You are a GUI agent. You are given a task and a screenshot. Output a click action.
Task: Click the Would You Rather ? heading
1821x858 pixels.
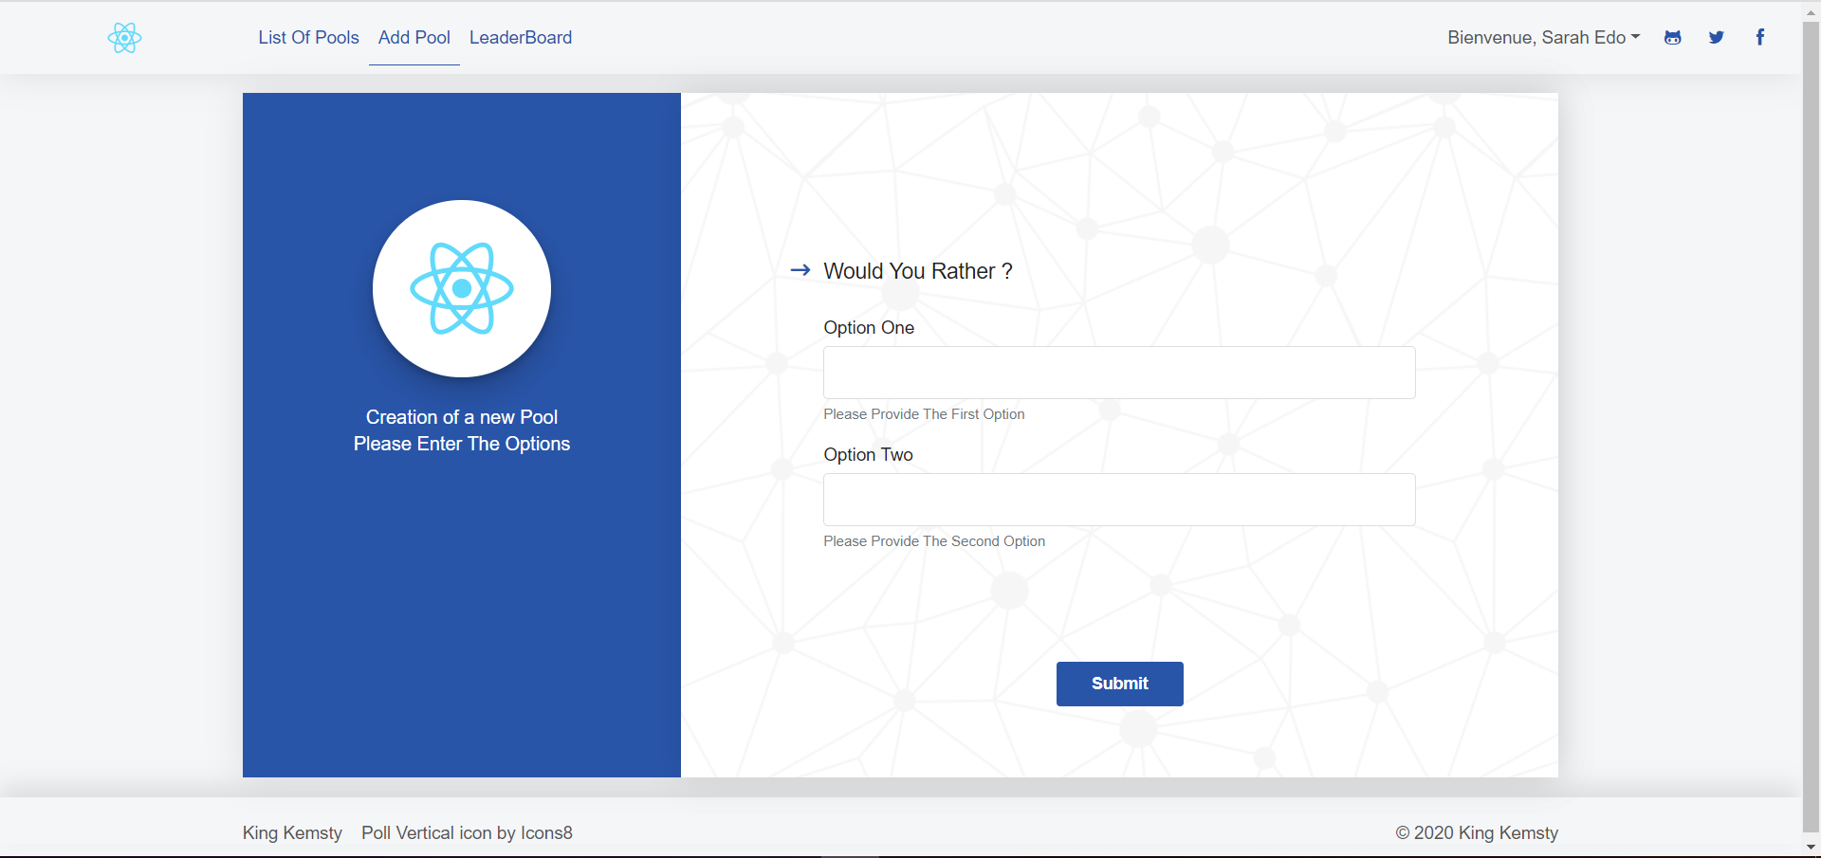(918, 271)
